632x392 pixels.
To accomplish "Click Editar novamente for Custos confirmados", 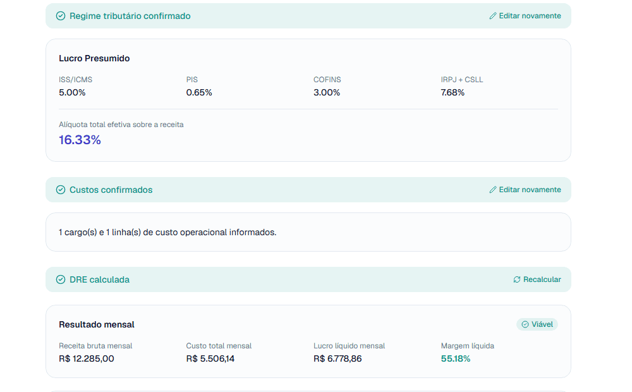I will [525, 190].
